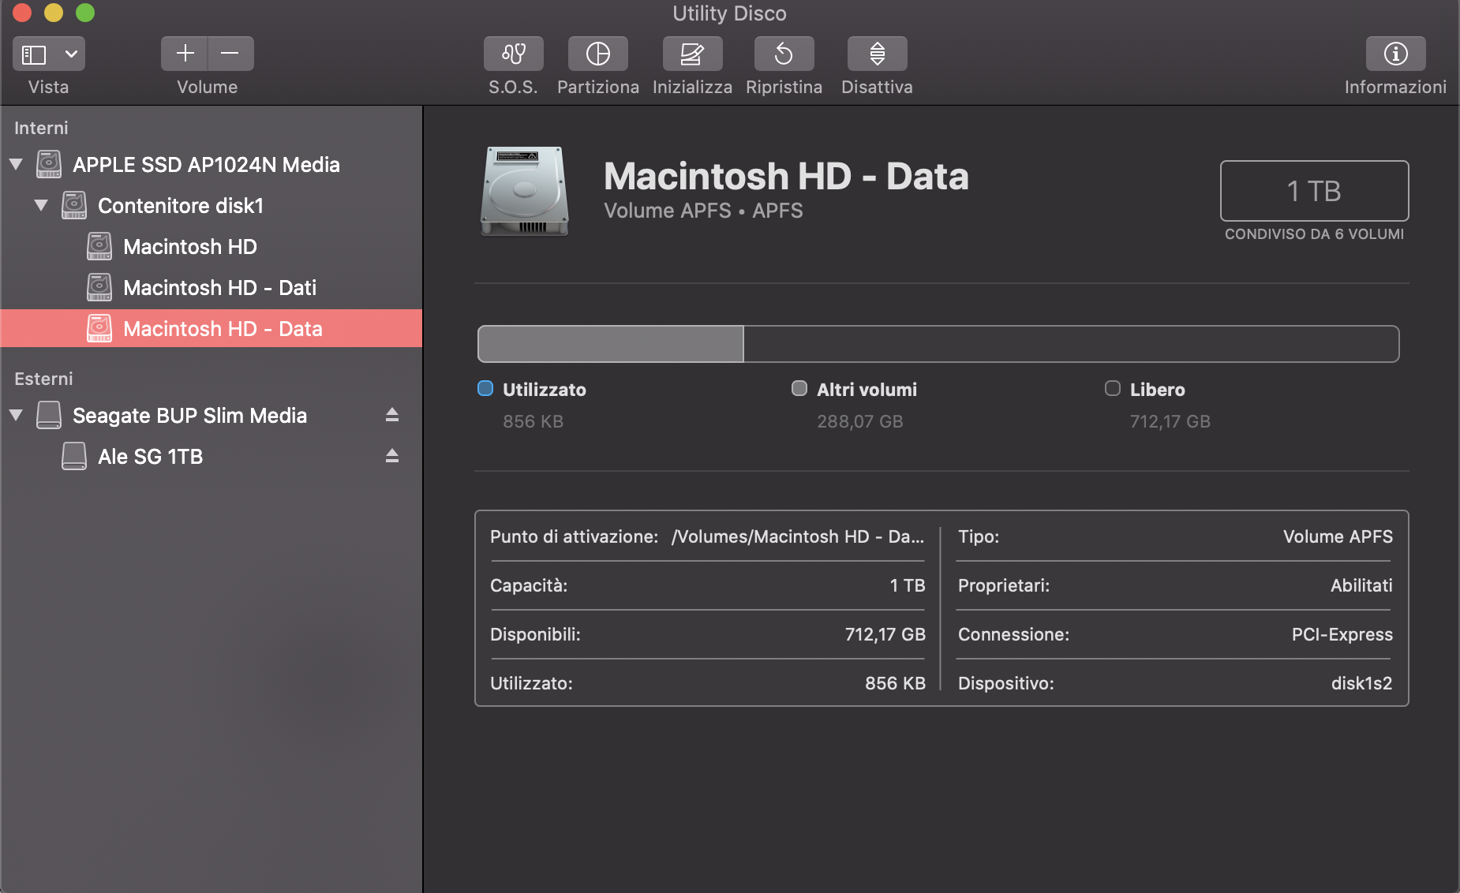This screenshot has width=1460, height=893.
Task: Open the Vista dropdown arrow
Action: (71, 54)
